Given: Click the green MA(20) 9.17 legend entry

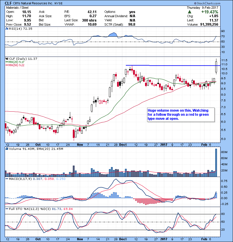Looking at the screenshot, I should 15,62.
